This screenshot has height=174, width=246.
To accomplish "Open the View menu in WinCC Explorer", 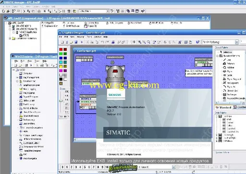I will coord(30,61).
